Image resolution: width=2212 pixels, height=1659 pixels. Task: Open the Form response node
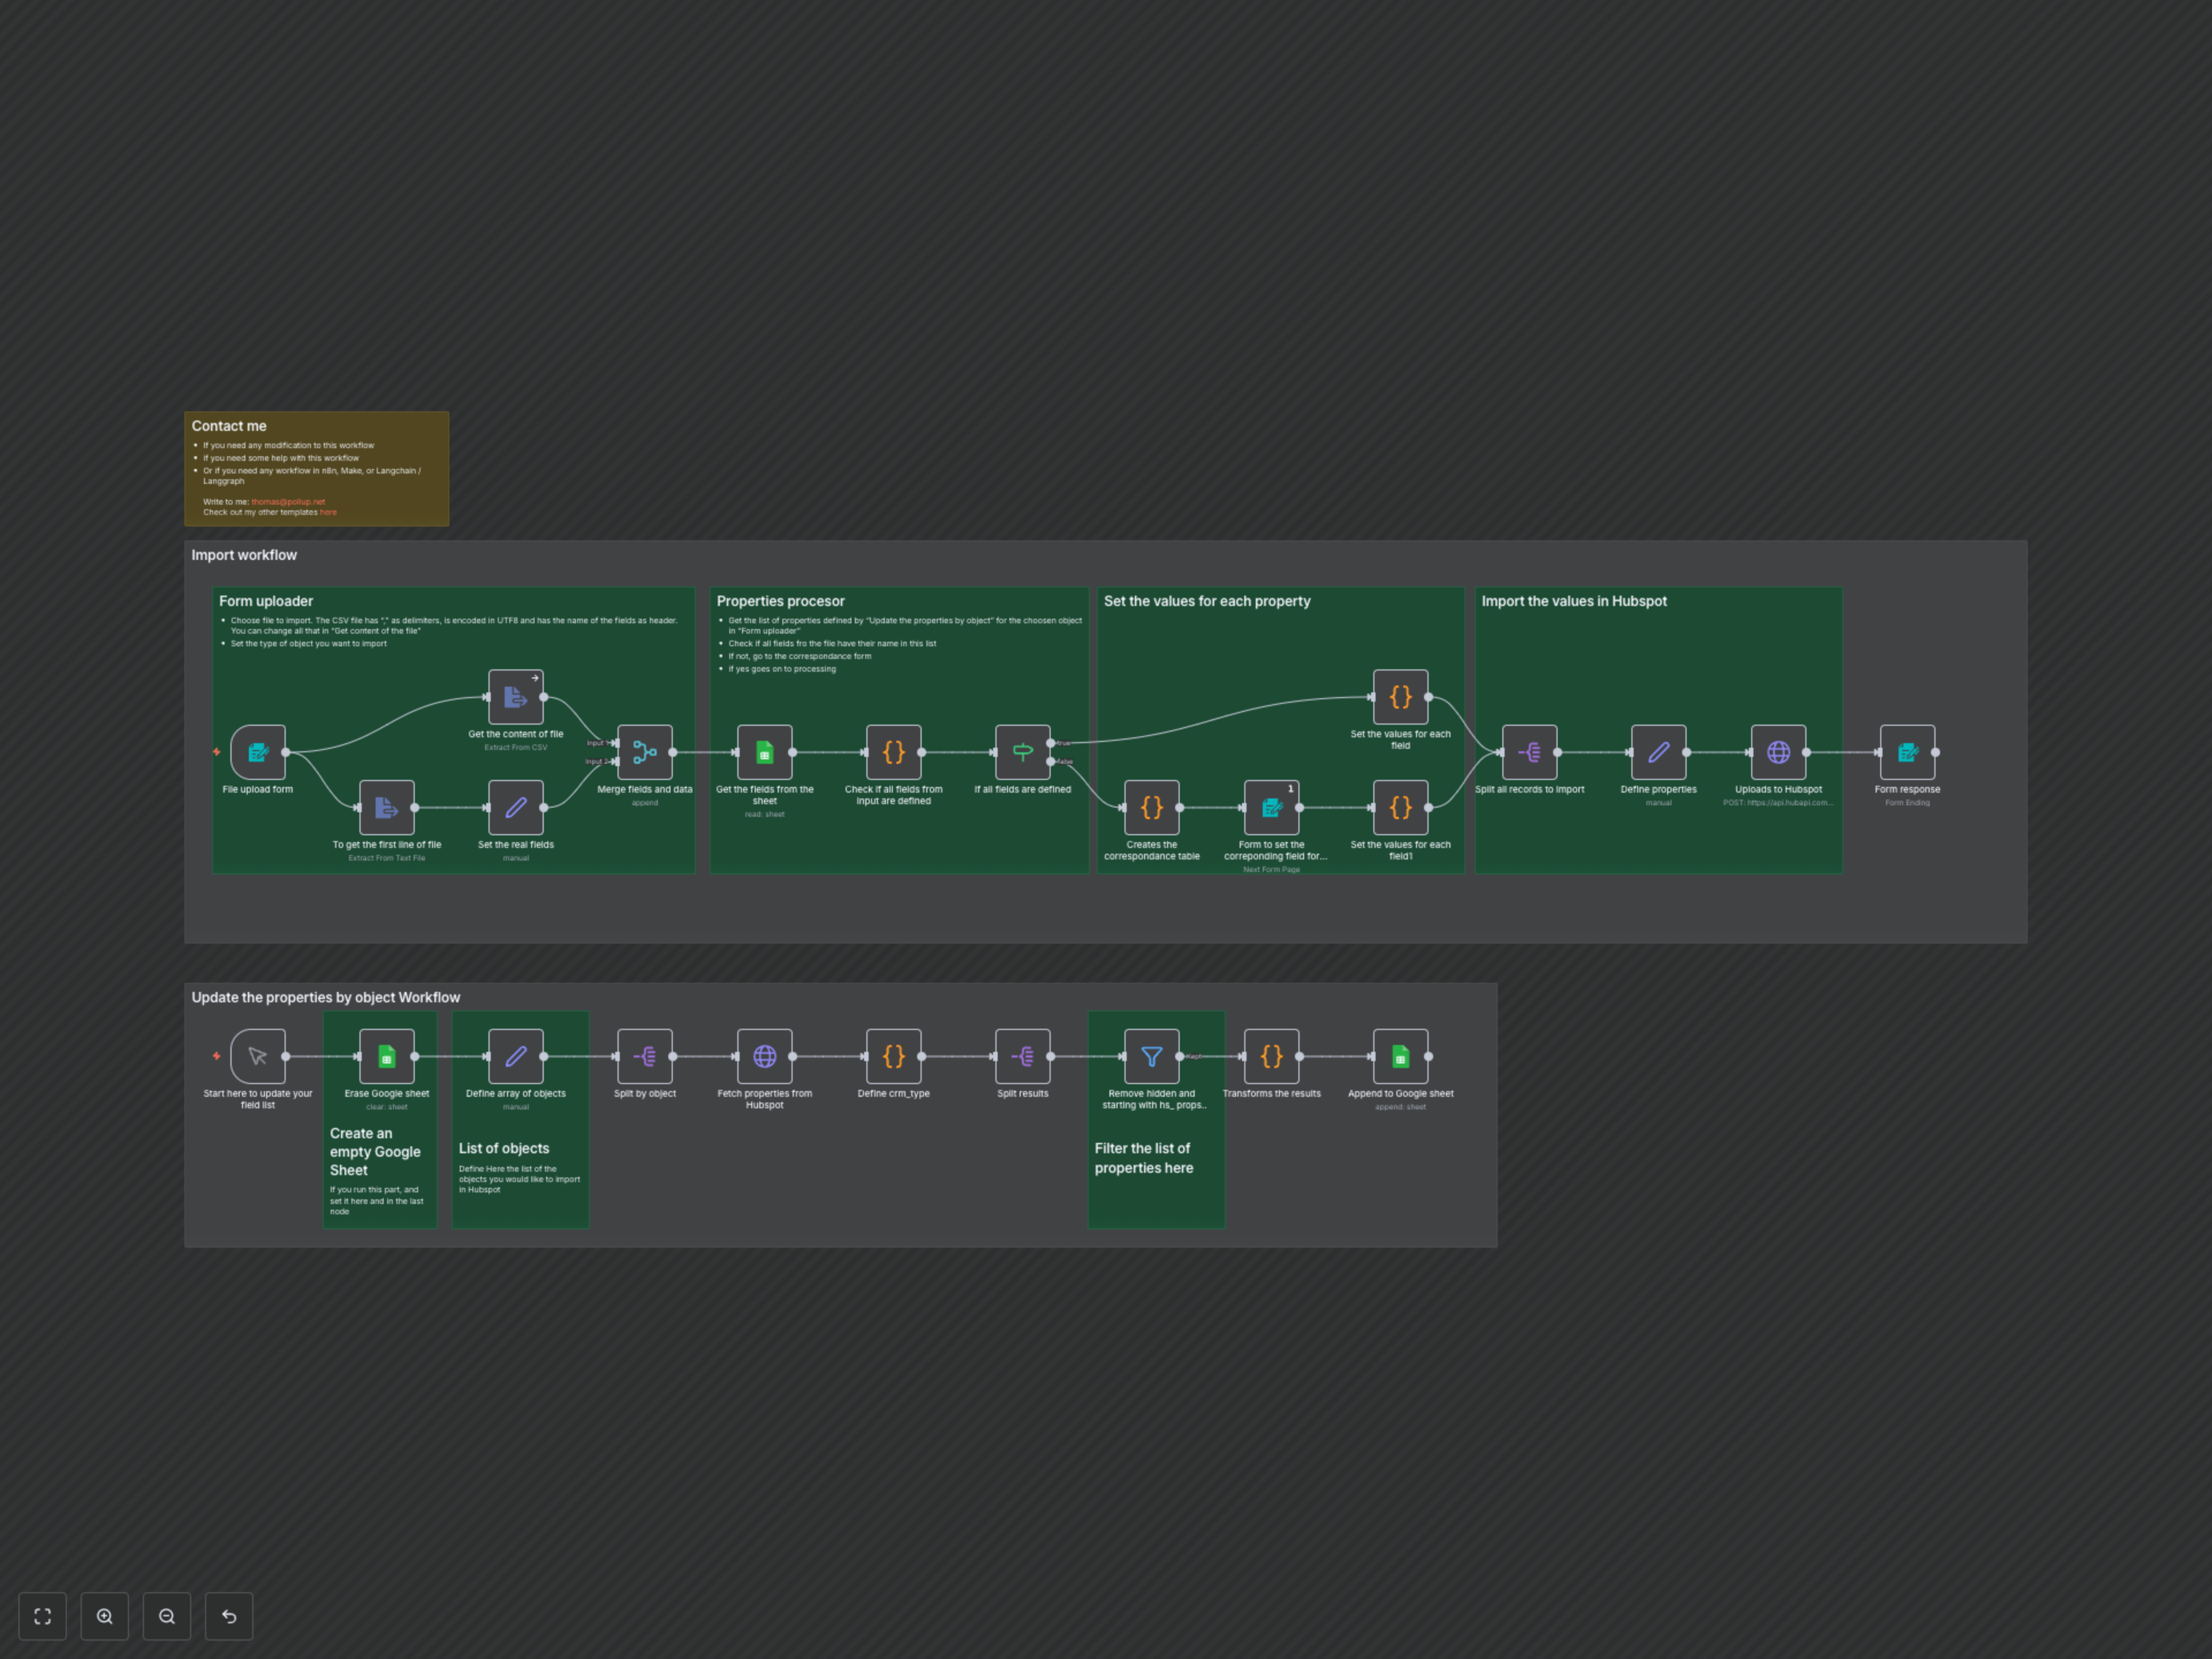click(x=1907, y=752)
